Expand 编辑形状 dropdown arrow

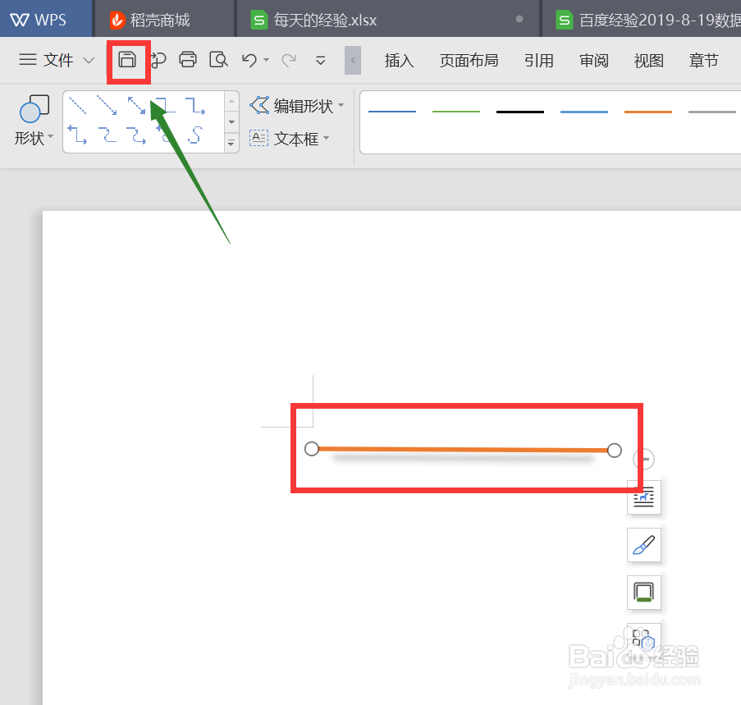point(341,105)
